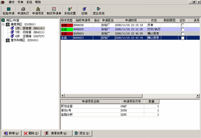Toggle 记价 checkbox for request 9006830

[182, 25]
